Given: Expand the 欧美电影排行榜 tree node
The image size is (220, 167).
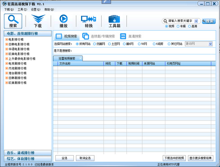Looking at the screenshot, I should click(x=7, y=54).
